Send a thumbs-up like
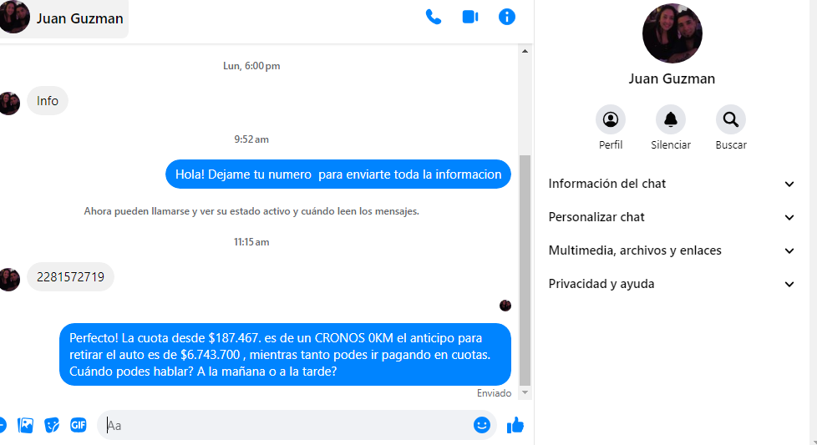Viewport: 817px width, 445px height. [515, 425]
